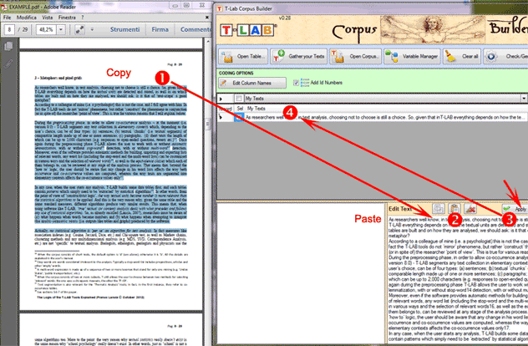This screenshot has height=346, width=528.
Task: Click the T-LAB logo in Corpus Builder
Action: 248,30
